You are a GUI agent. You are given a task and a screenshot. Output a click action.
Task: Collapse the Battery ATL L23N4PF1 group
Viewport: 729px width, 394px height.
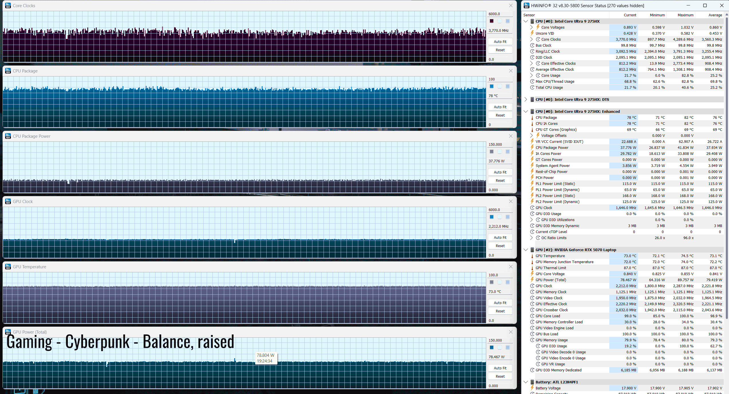(526, 382)
